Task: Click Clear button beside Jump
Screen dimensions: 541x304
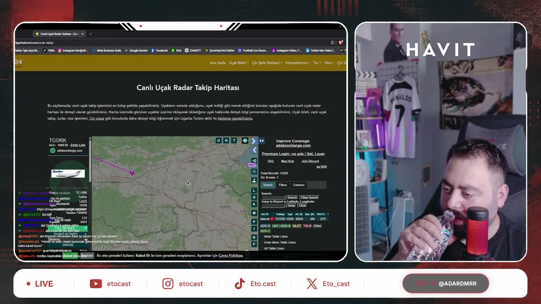Action: 303,206
